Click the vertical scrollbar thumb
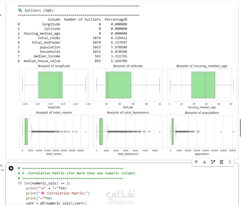 click(x=240, y=128)
